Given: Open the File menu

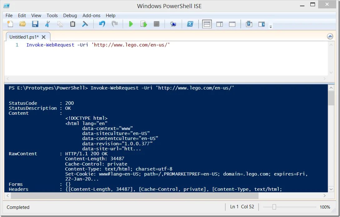Looking at the screenshot, I should click(x=9, y=16).
